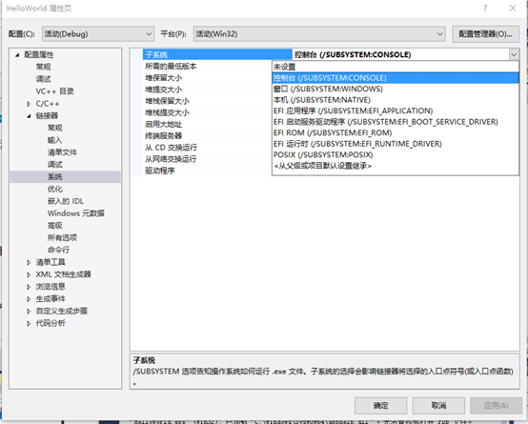This screenshot has height=424, width=528.
Task: Select the 堆栈提交大小 property row
Action: pos(207,112)
